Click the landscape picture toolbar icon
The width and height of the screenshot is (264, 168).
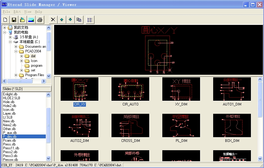(x=31, y=20)
